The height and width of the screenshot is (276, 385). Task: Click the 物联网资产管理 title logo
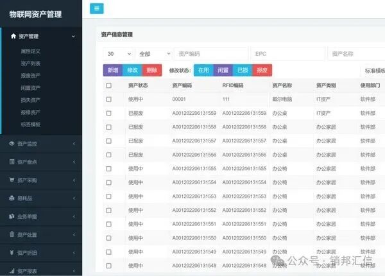click(x=35, y=14)
